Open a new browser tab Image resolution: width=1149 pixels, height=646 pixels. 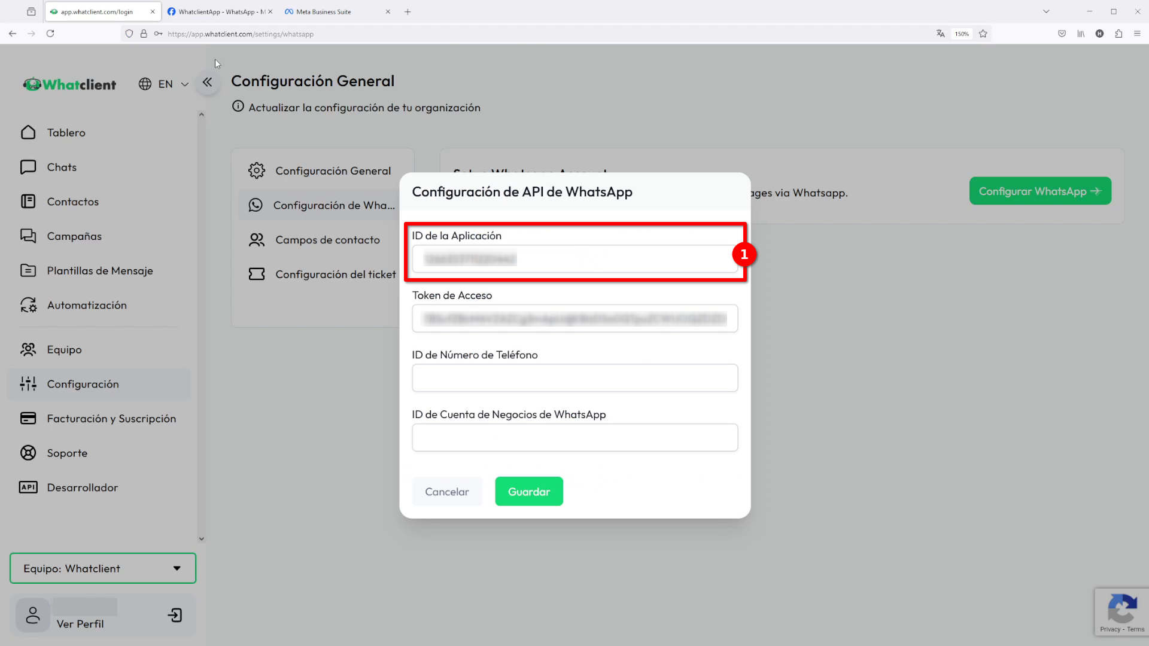click(408, 12)
